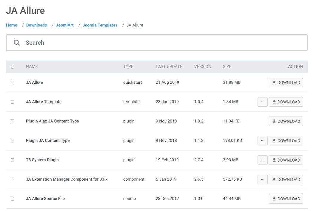The width and height of the screenshot is (322, 211).
Task: Open Joomla Templates breadcrumb link
Action: [x=100, y=25]
